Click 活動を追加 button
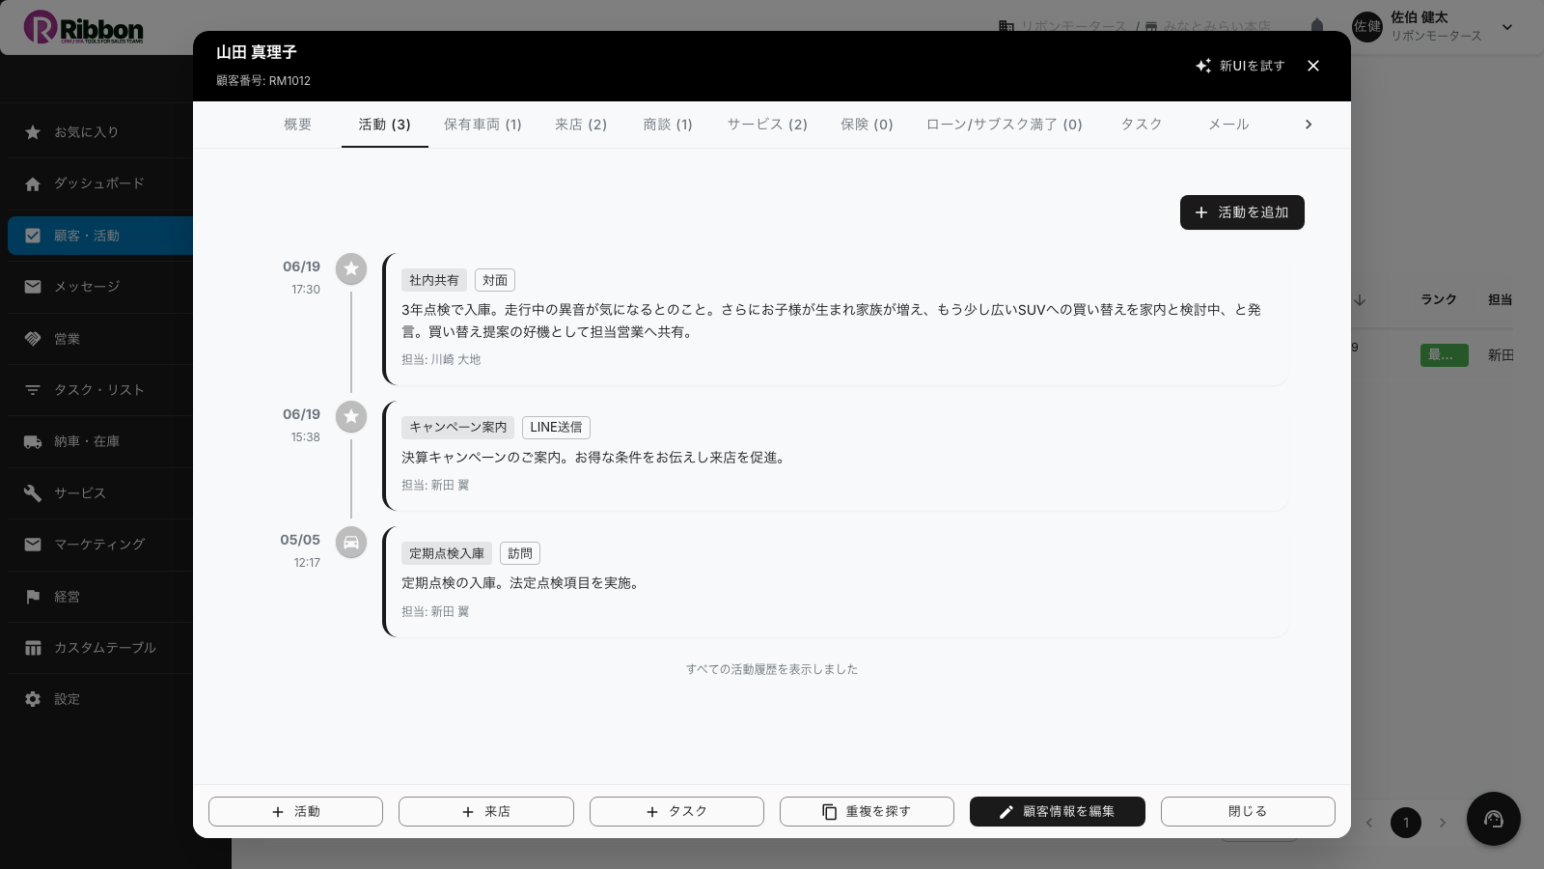1544x869 pixels. click(x=1242, y=212)
